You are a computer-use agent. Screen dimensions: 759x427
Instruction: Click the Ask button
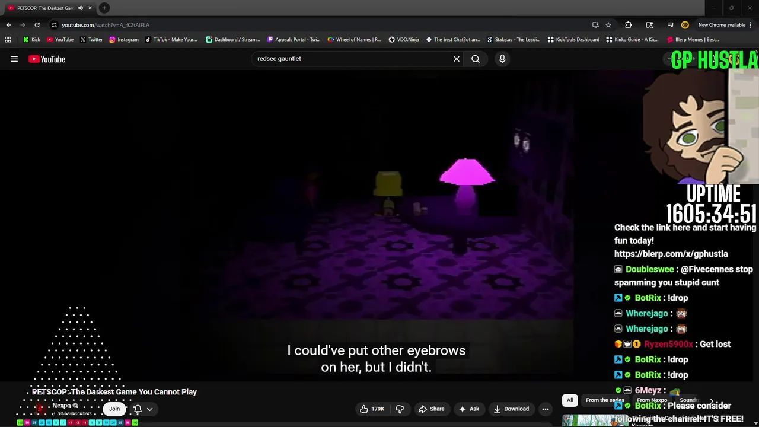coord(468,409)
